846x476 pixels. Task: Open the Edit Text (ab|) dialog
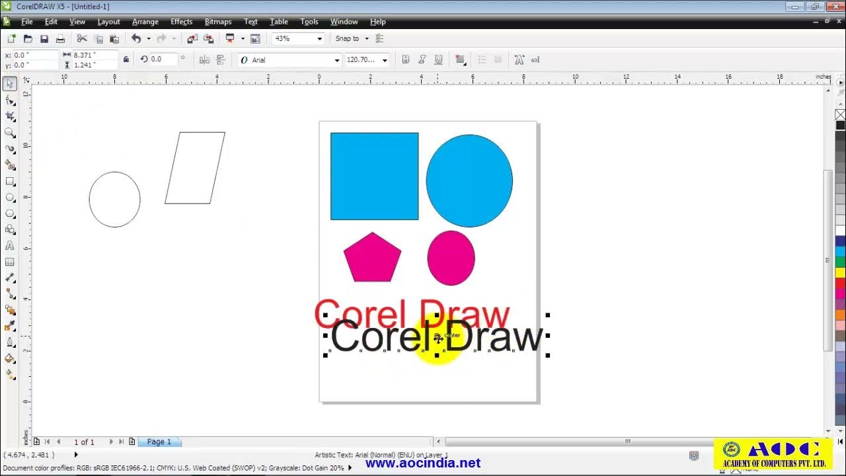coord(535,60)
